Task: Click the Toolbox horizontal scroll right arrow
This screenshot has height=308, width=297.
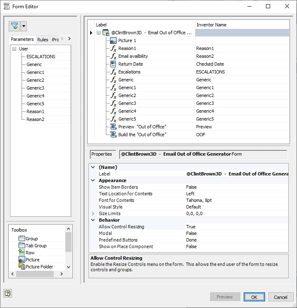Action: (x=61, y=274)
